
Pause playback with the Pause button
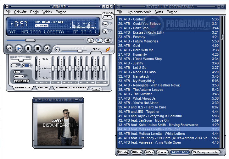tap(28, 48)
